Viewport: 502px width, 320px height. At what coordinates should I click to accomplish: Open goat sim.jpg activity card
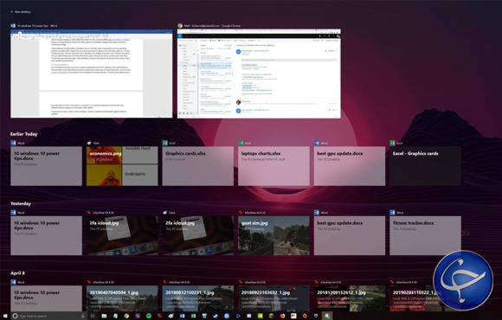(x=274, y=235)
